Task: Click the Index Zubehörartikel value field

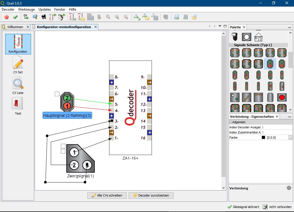Action: (277, 132)
